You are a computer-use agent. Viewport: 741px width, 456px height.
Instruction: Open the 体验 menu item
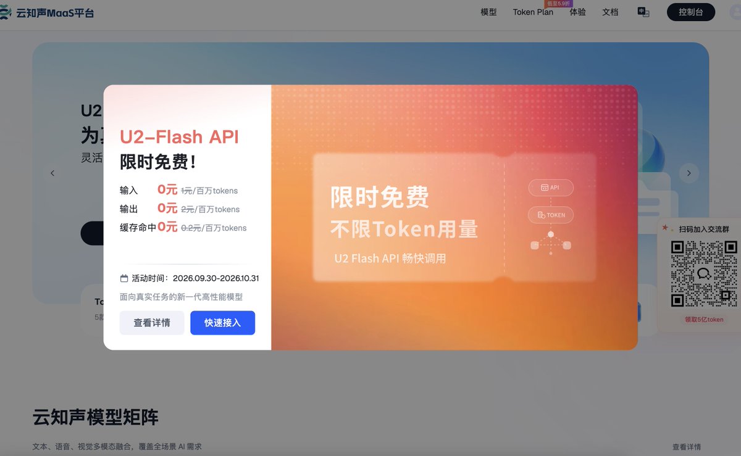(577, 12)
